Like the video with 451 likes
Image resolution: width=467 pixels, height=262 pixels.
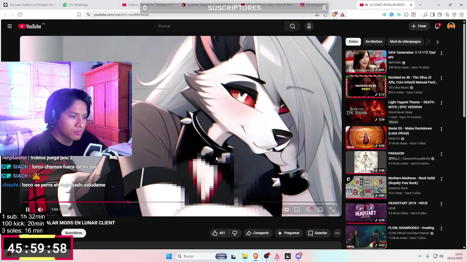tap(219, 233)
